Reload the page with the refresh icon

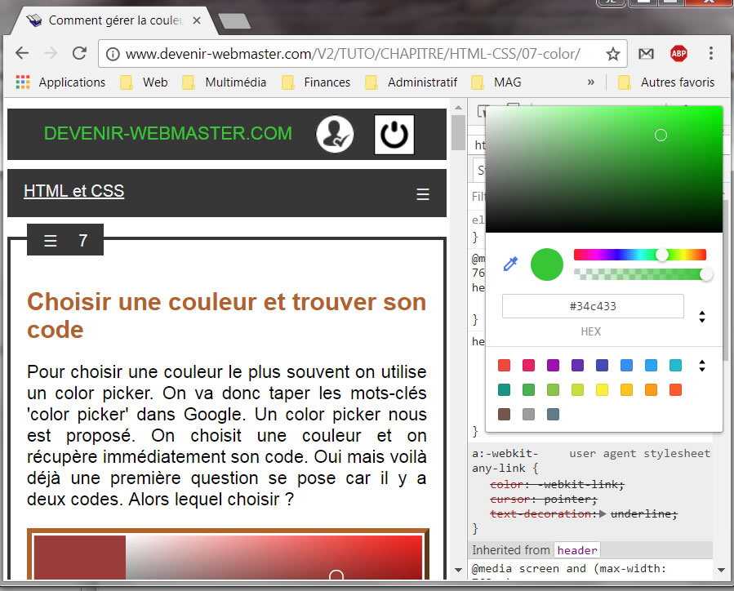click(x=79, y=53)
